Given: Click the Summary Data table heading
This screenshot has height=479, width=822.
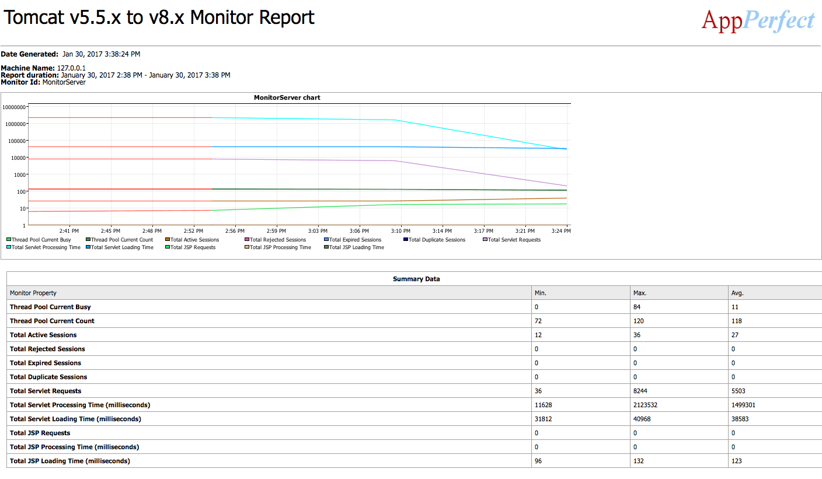Looking at the screenshot, I should coord(416,279).
